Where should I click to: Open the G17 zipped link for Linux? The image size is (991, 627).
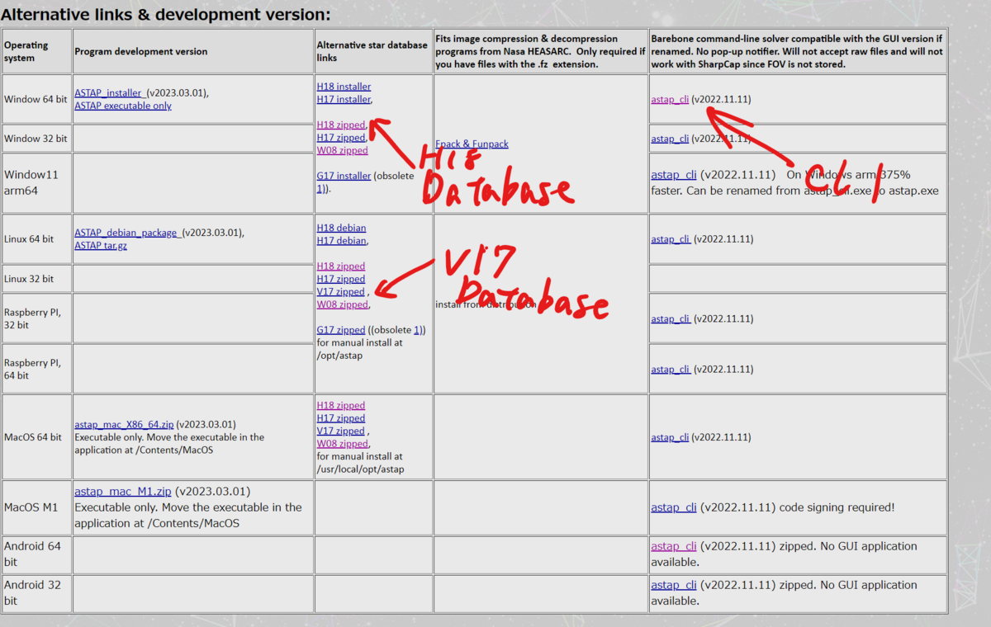(341, 330)
